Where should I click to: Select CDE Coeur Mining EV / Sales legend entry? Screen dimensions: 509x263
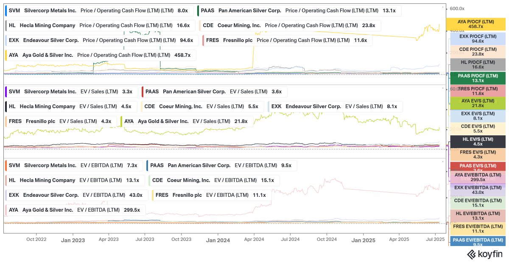[202, 106]
